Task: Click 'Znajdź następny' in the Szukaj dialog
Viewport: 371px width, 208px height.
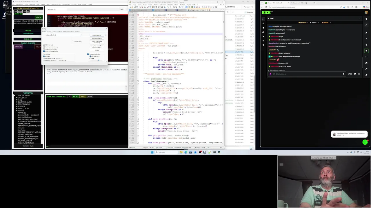Action: point(97,35)
